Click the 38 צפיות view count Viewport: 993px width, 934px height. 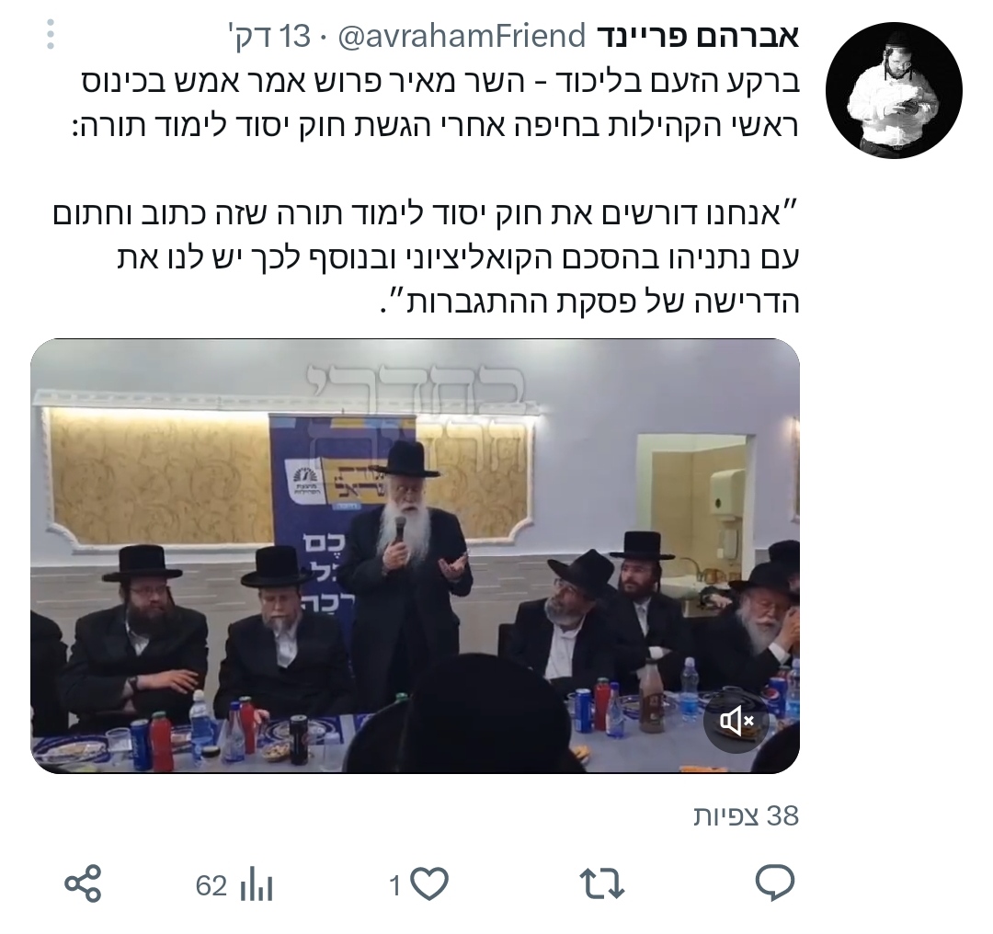(746, 816)
